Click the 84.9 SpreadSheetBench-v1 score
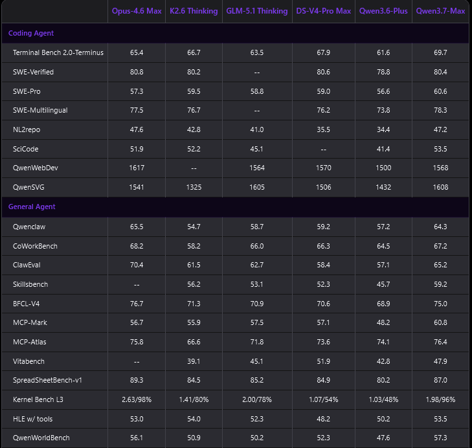 323,380
